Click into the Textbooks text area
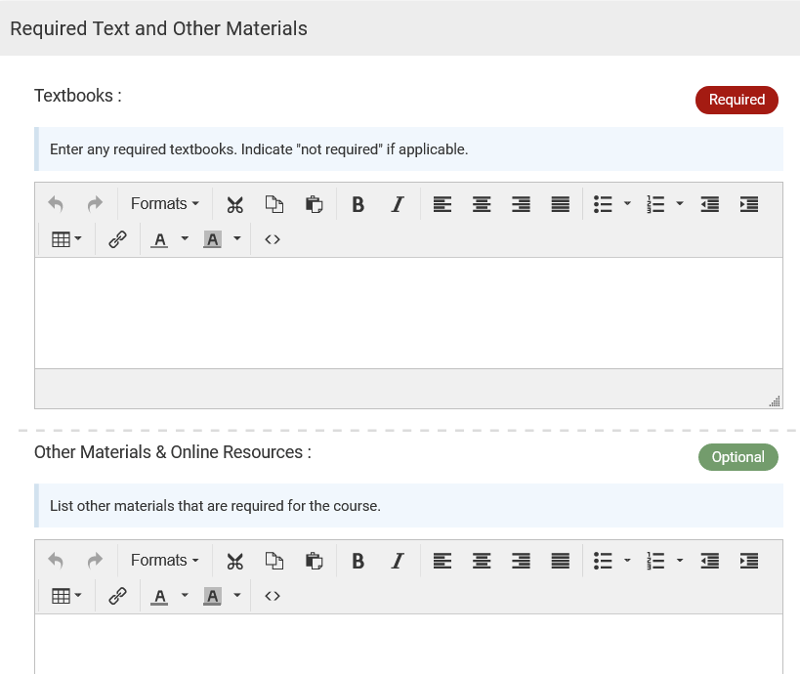800x674 pixels. point(408,313)
